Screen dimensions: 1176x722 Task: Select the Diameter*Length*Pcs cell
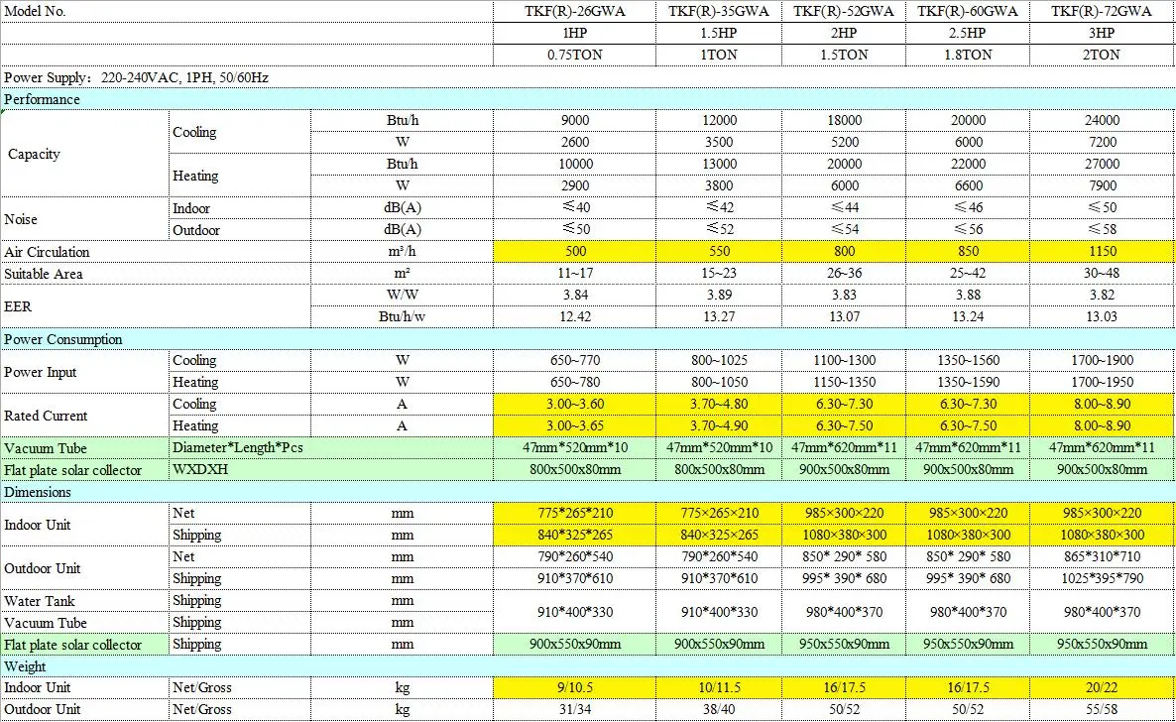point(237,447)
